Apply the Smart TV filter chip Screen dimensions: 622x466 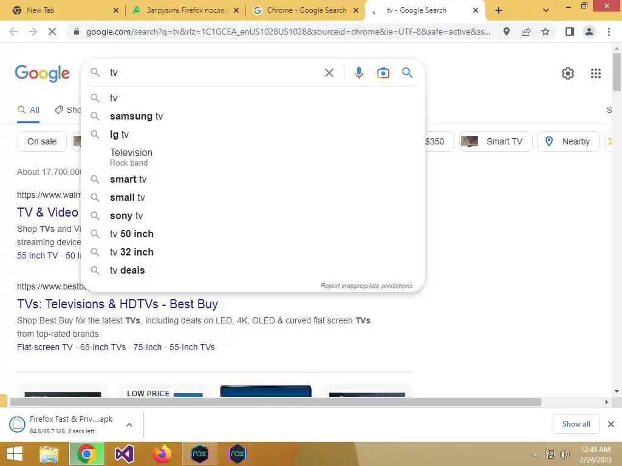coord(496,141)
